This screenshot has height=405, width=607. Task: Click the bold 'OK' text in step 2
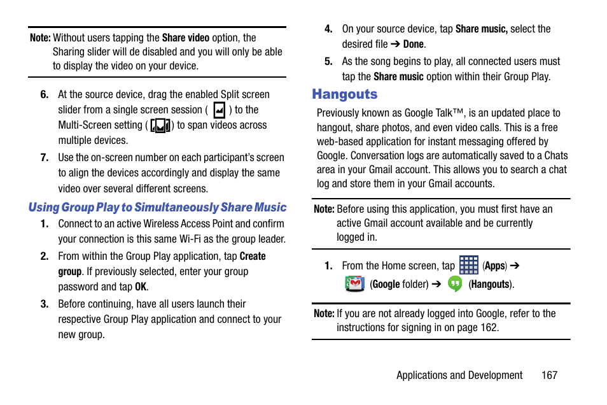[141, 287]
